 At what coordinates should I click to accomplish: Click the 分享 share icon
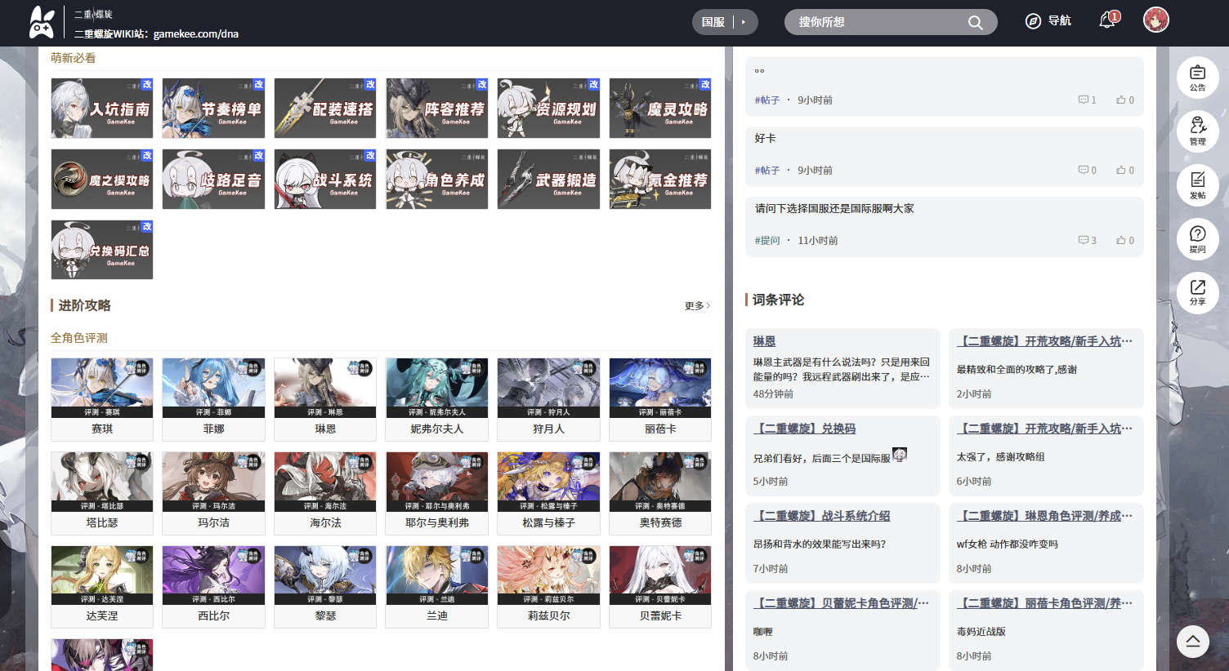(x=1197, y=292)
